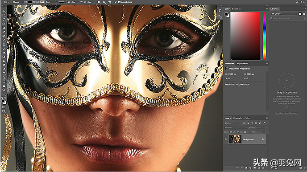Viewport: 307px width, 172px height.
Task: Open the Properties panel flyout menu
Action: pyautogui.click(x=267, y=64)
